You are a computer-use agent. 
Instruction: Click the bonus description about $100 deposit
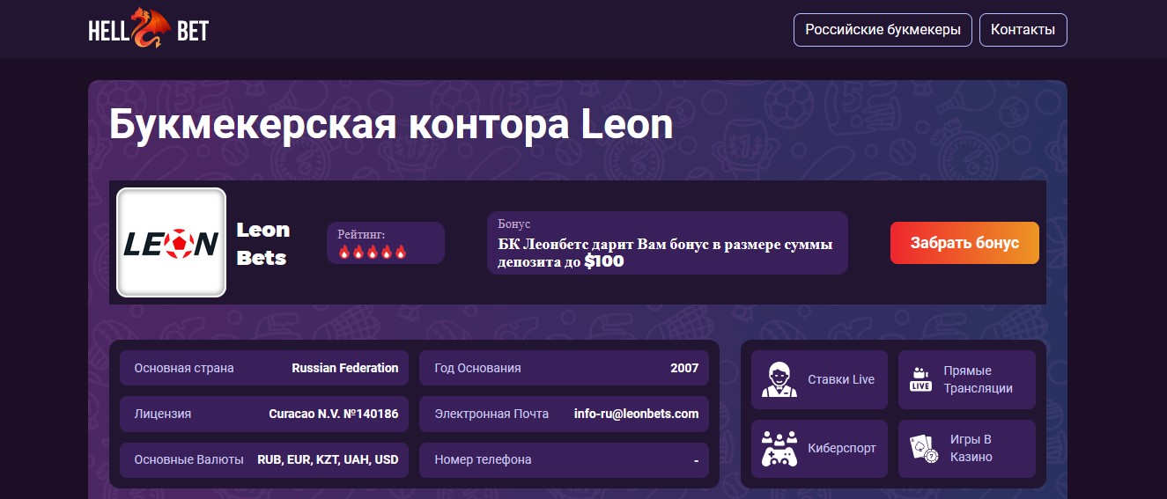tap(665, 253)
